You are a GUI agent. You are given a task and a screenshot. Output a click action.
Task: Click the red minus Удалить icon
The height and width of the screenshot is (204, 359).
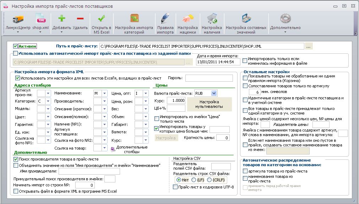pyautogui.click(x=80, y=18)
